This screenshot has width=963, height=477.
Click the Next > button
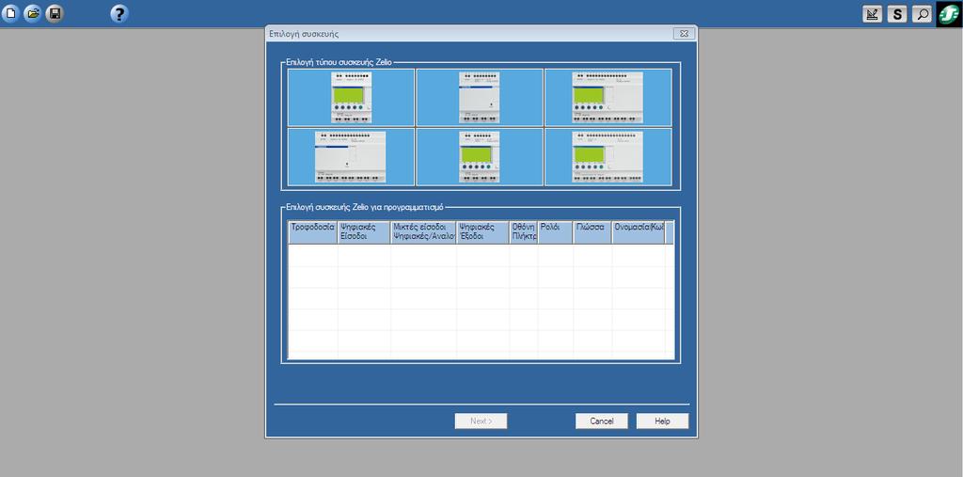481,421
